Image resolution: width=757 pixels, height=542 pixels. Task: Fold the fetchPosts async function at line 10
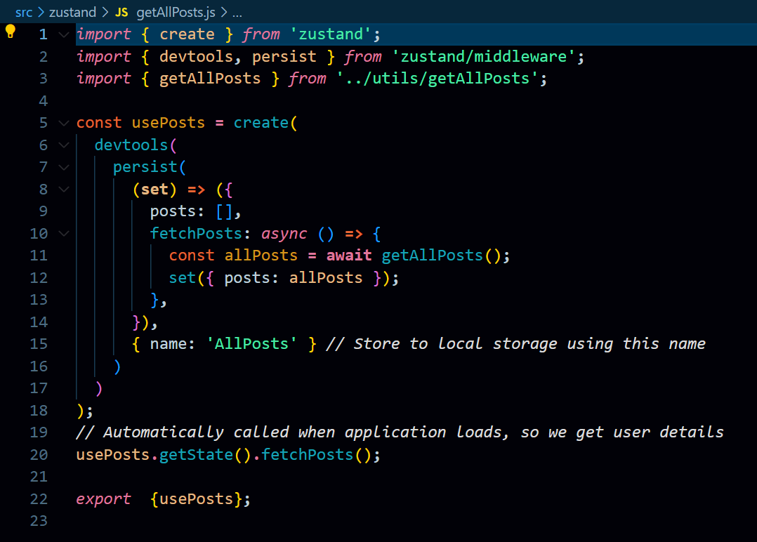pyautogui.click(x=63, y=234)
